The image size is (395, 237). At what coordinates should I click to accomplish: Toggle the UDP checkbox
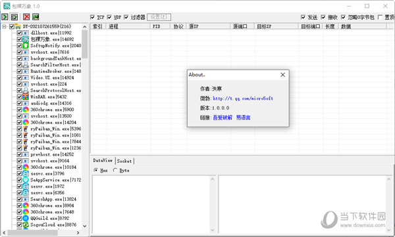pos(109,17)
